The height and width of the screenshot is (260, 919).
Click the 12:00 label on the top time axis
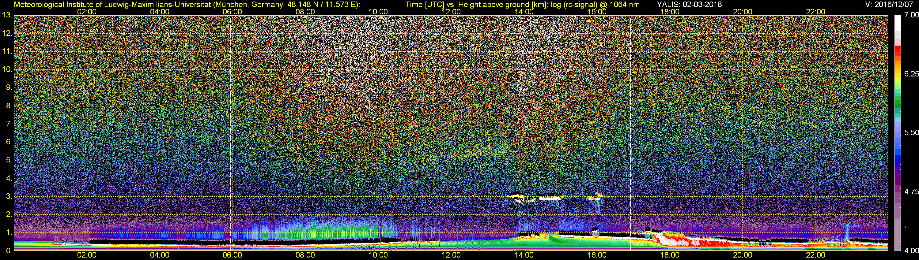coord(451,12)
